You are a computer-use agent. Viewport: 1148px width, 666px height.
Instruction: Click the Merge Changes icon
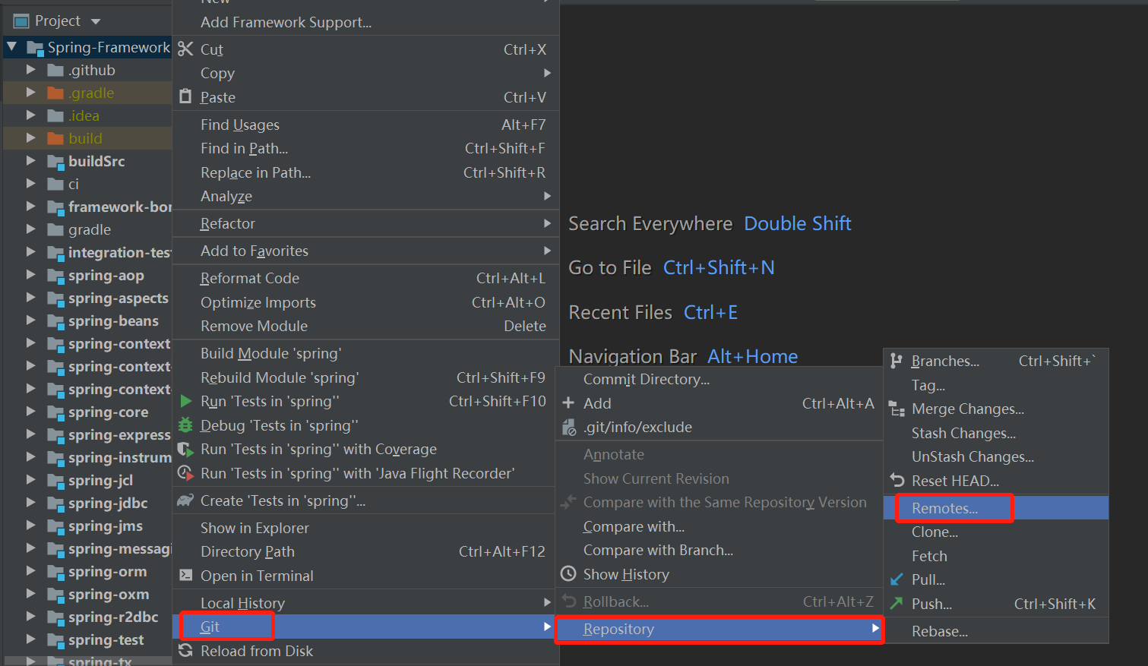897,409
